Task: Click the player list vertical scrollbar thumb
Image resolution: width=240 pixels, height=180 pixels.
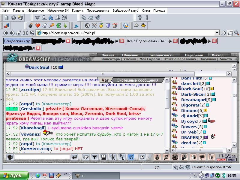Action: pos(234,95)
